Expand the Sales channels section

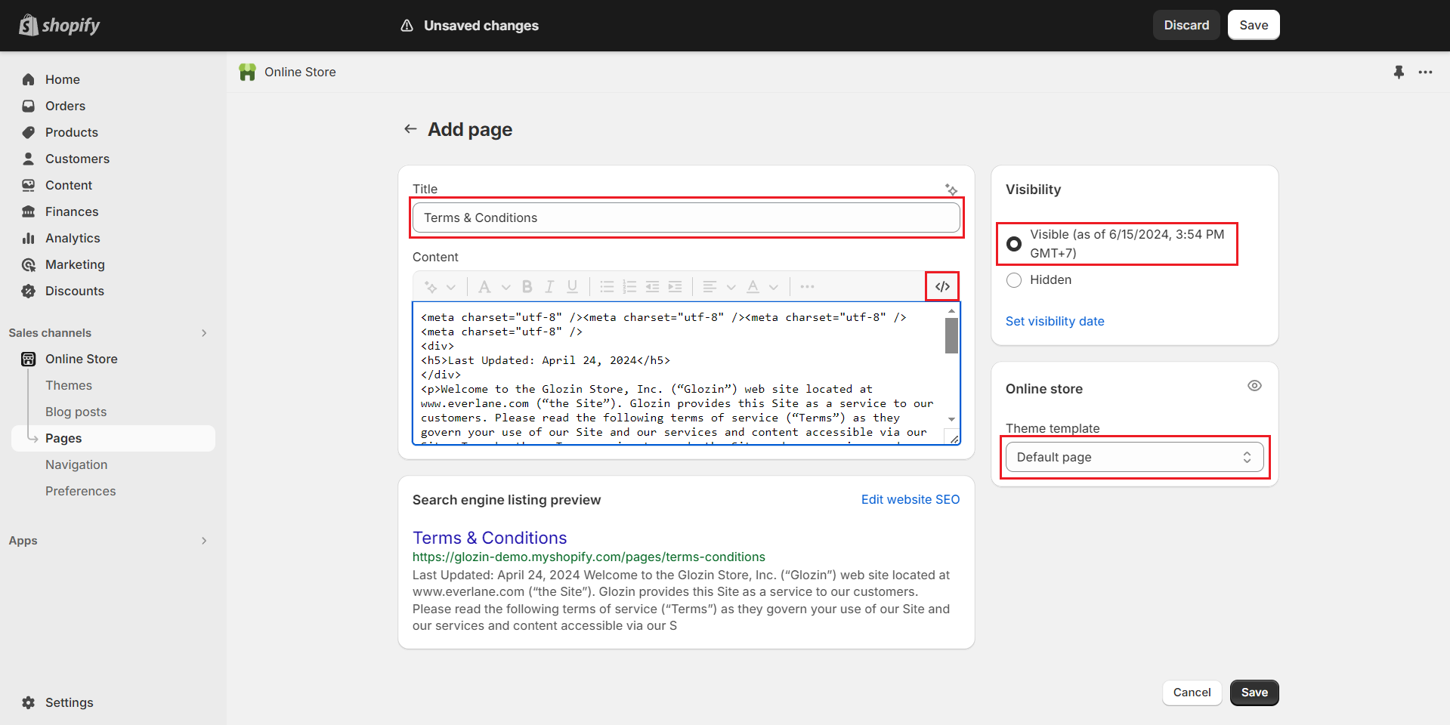203,333
